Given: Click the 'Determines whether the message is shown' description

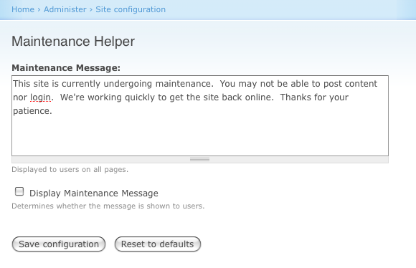Looking at the screenshot, I should coord(108,206).
